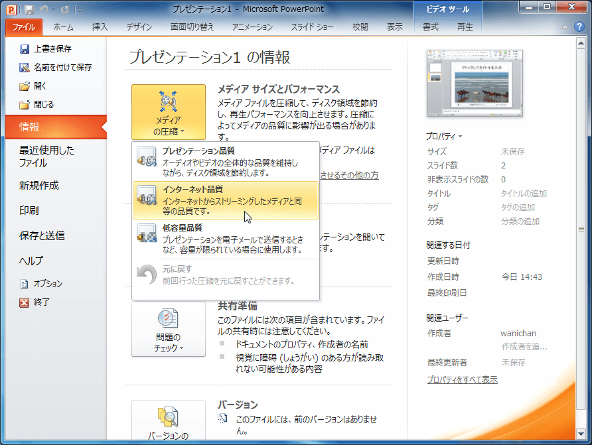Click the undo arrow in title bar
The height and width of the screenshot is (445, 592).
44,9
